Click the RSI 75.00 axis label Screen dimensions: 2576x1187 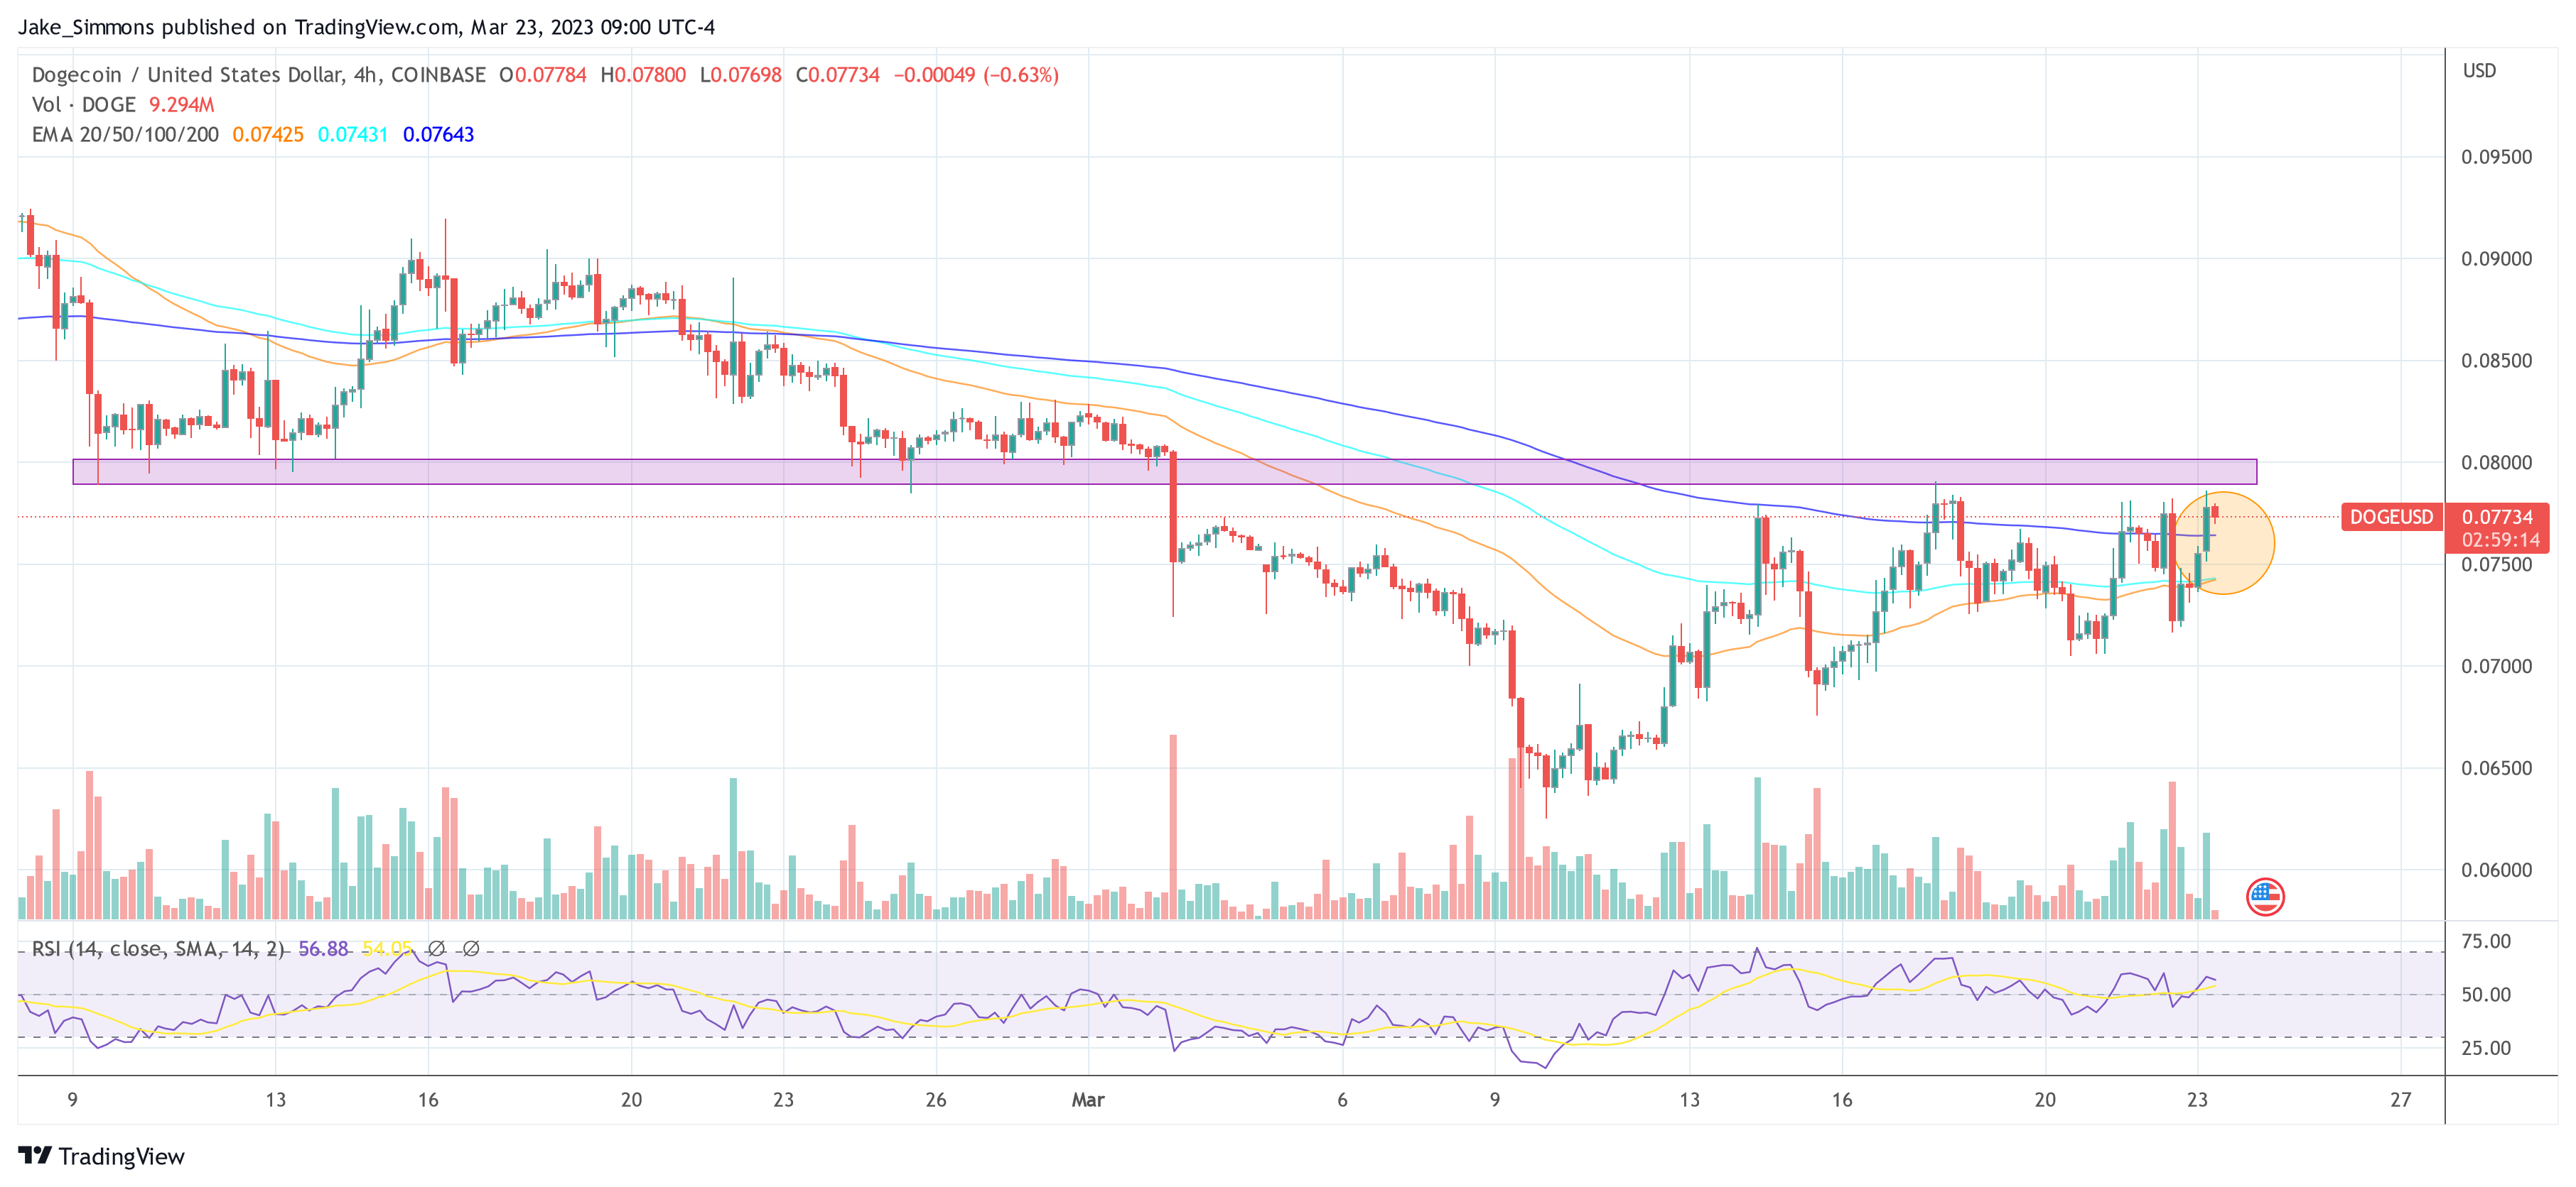(2486, 941)
